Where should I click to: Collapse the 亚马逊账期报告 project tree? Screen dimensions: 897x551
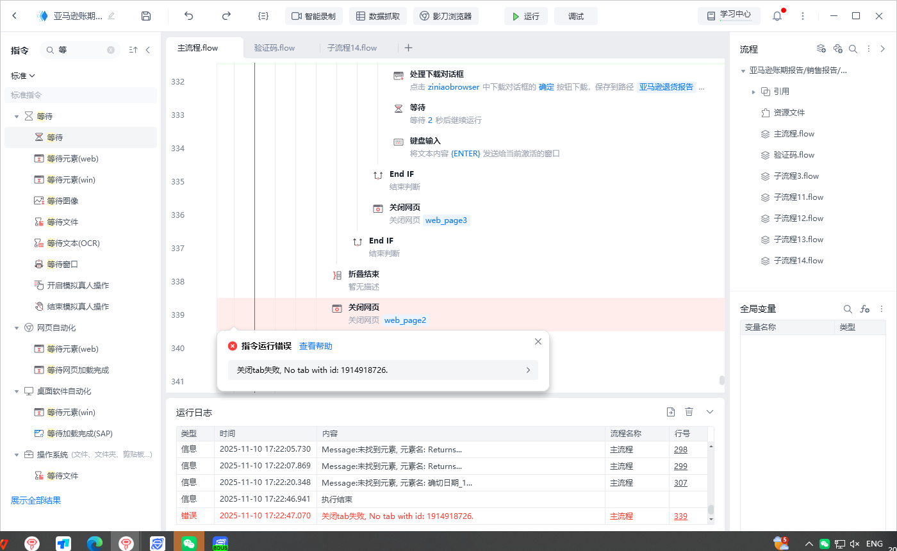(x=743, y=71)
